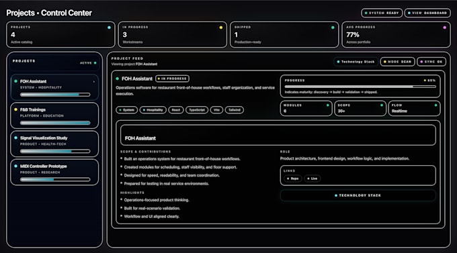The width and height of the screenshot is (457, 253).
Task: Click the Avg Progress 77% card
Action: click(x=397, y=34)
